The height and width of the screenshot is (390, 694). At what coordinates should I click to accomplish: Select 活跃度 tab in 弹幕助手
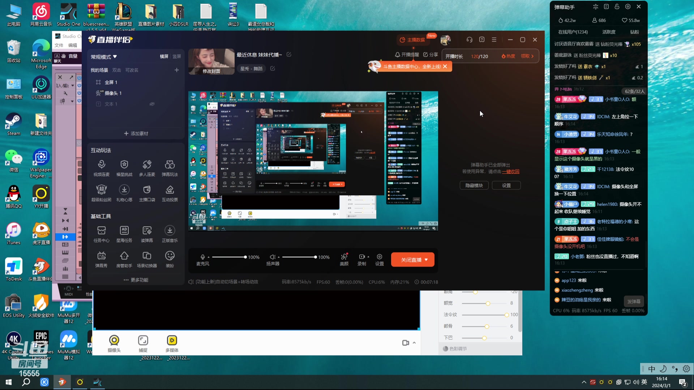(x=609, y=32)
